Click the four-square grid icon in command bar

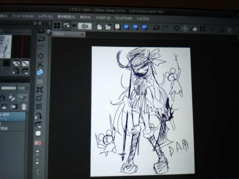point(57,25)
